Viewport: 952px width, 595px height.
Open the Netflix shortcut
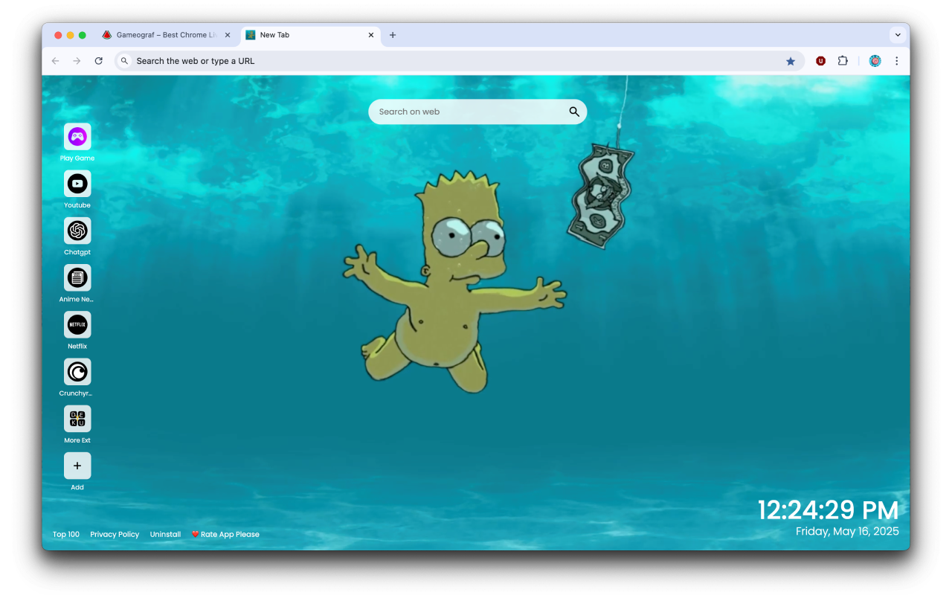tap(77, 324)
